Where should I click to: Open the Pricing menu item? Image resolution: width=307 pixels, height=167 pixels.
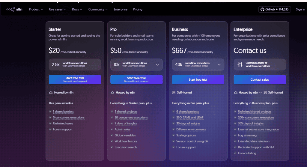138,10
